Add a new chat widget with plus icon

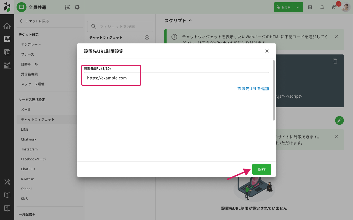tap(147, 37)
